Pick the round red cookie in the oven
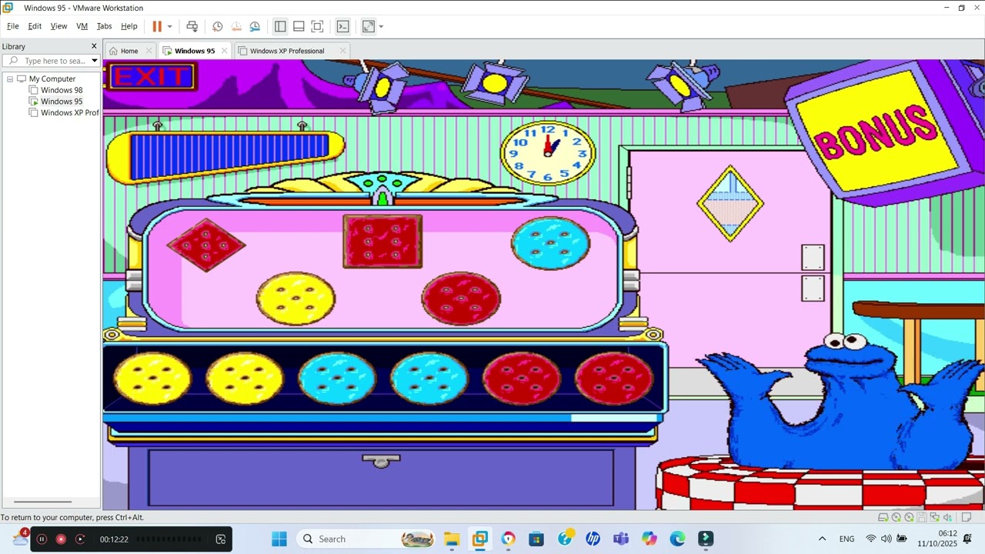Screen dimensions: 985x554 (461, 299)
